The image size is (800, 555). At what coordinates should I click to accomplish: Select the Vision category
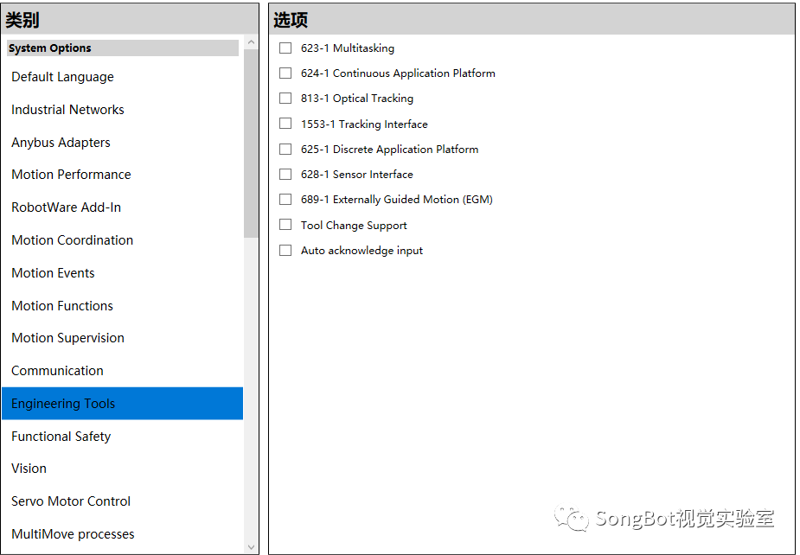(123, 469)
